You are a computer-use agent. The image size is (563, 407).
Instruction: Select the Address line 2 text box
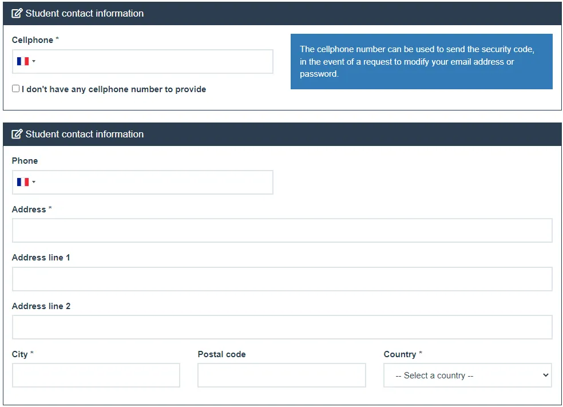pyautogui.click(x=282, y=327)
